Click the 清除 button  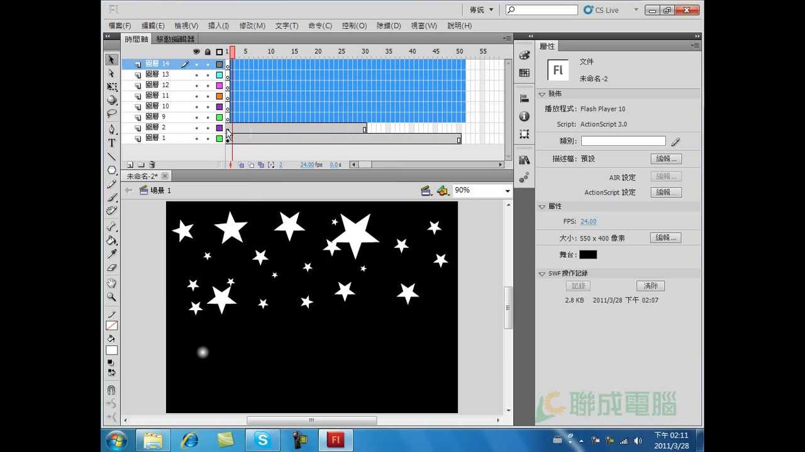[650, 286]
